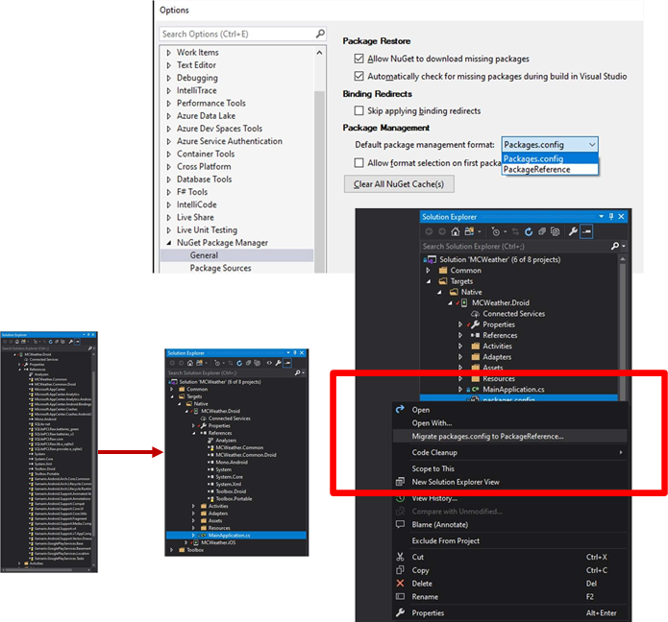The height and width of the screenshot is (622, 668).
Task: Click wrench Properties icon in the large Solution Explorer toolbar
Action: tap(573, 232)
